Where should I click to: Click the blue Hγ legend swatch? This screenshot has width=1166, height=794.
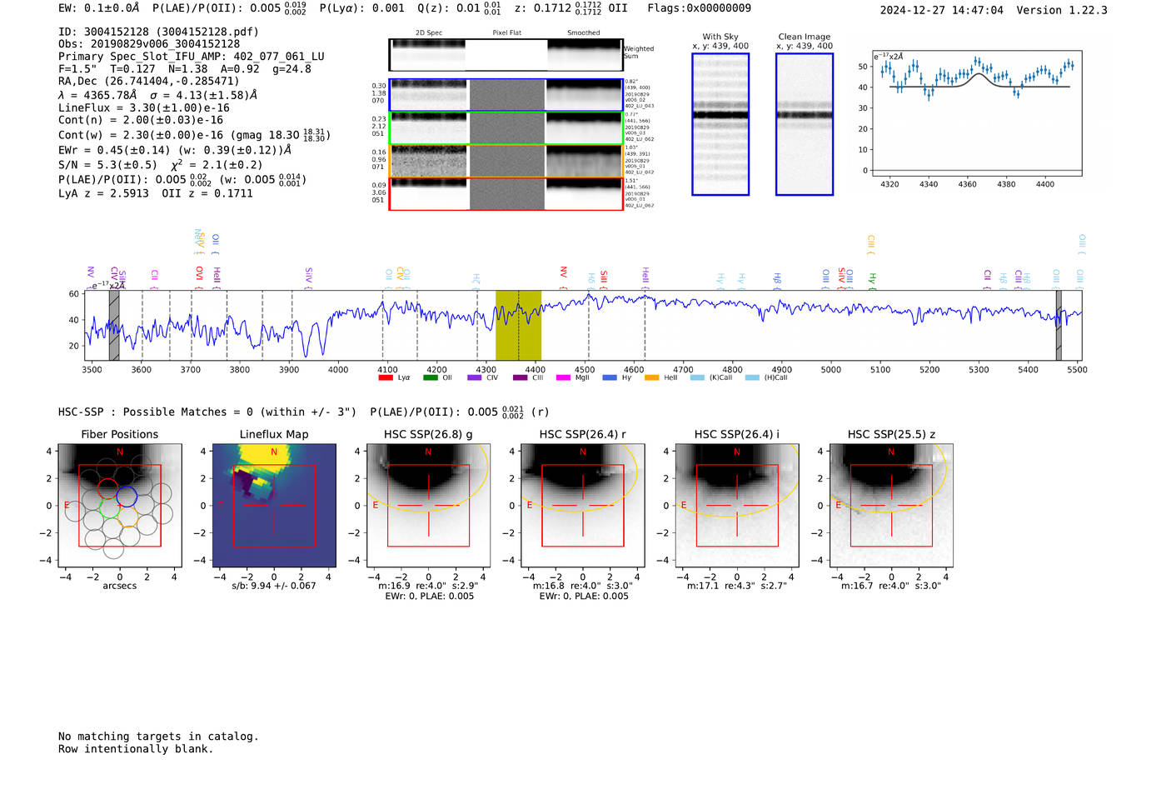(x=610, y=377)
